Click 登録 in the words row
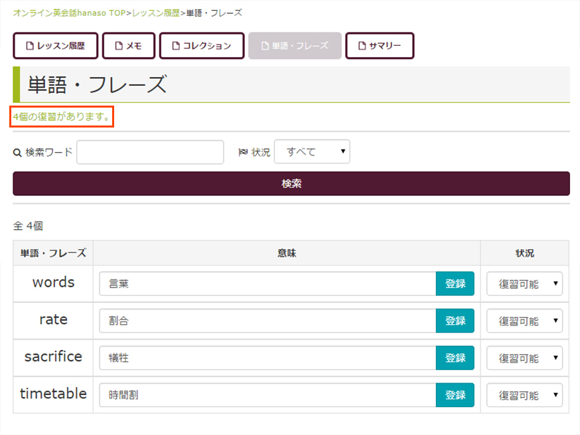580x435 pixels. pos(455,284)
